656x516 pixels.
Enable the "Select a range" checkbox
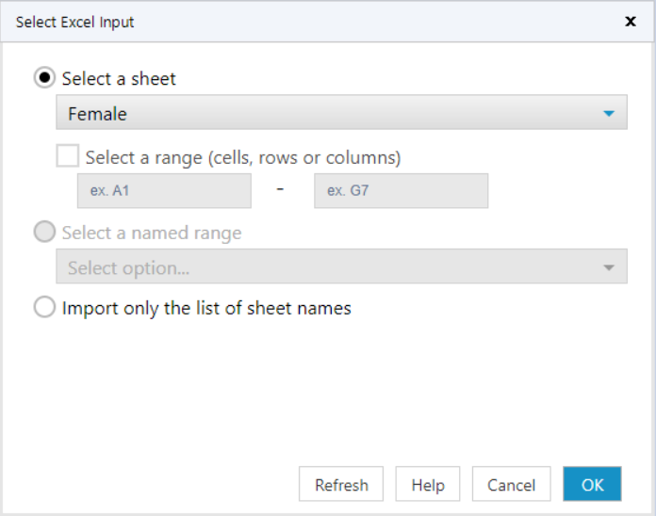[x=68, y=156]
